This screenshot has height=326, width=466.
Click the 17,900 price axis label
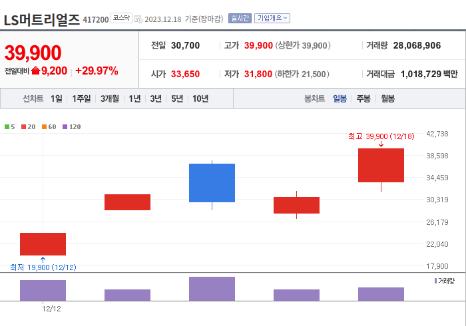pyautogui.click(x=437, y=266)
